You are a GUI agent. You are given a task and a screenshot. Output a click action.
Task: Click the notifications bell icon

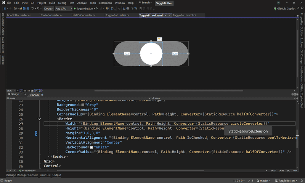click(x=302, y=181)
